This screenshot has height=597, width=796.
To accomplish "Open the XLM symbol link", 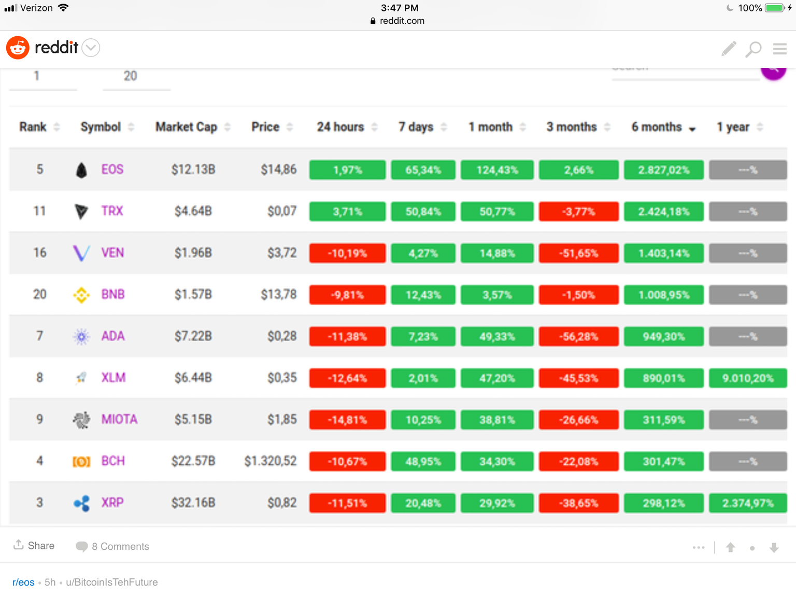I will [x=113, y=377].
